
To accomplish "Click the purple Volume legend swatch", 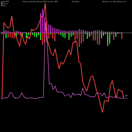I will pos(2,3).
